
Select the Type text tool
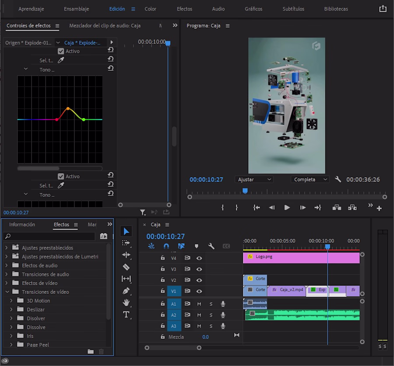(126, 314)
